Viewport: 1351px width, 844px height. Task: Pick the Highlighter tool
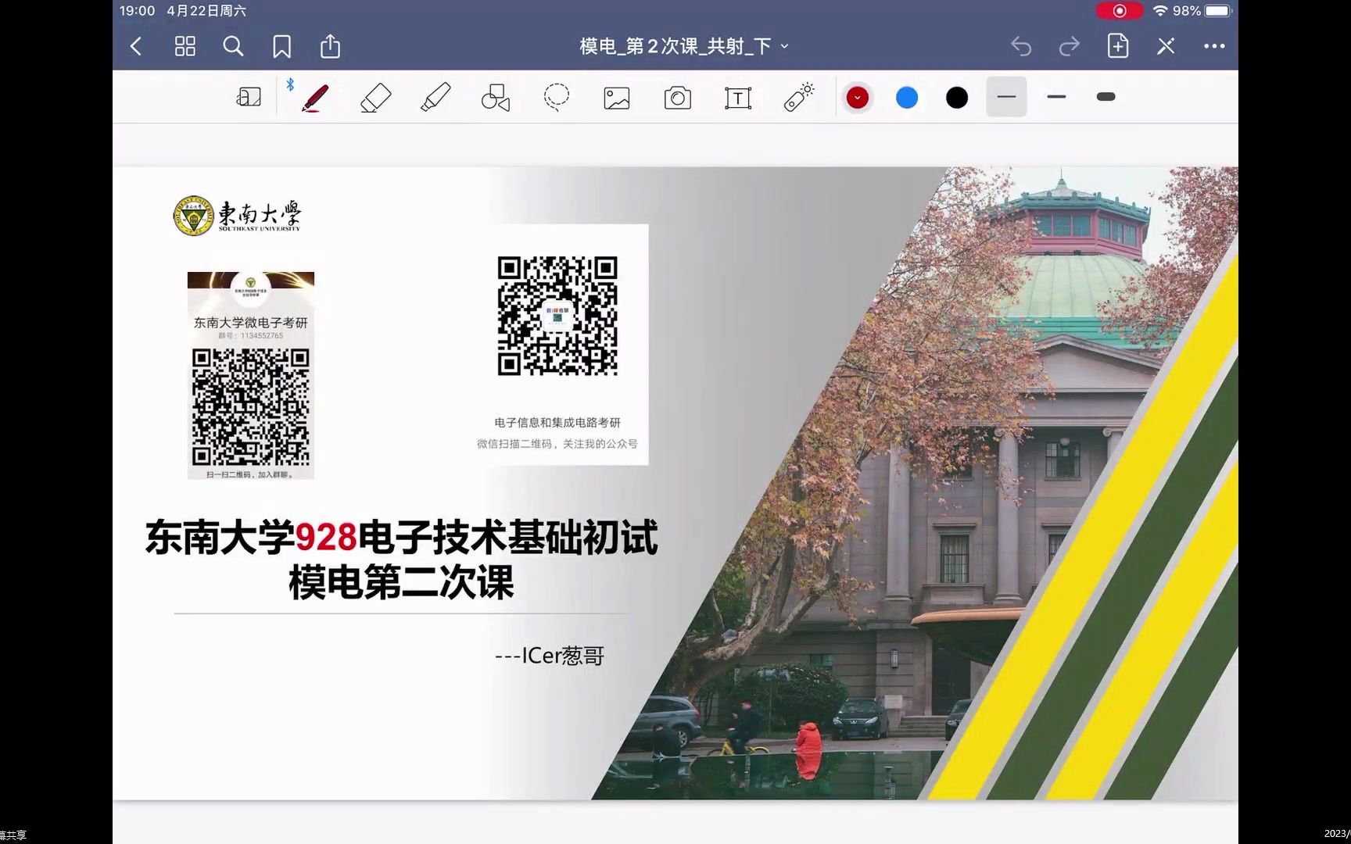435,97
